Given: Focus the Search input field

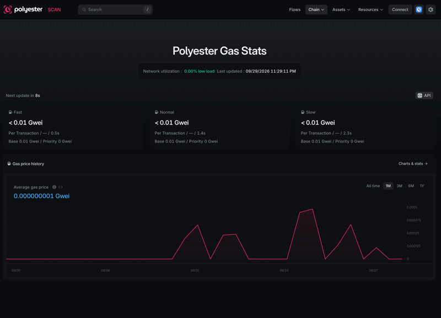Looking at the screenshot, I should (115, 9).
